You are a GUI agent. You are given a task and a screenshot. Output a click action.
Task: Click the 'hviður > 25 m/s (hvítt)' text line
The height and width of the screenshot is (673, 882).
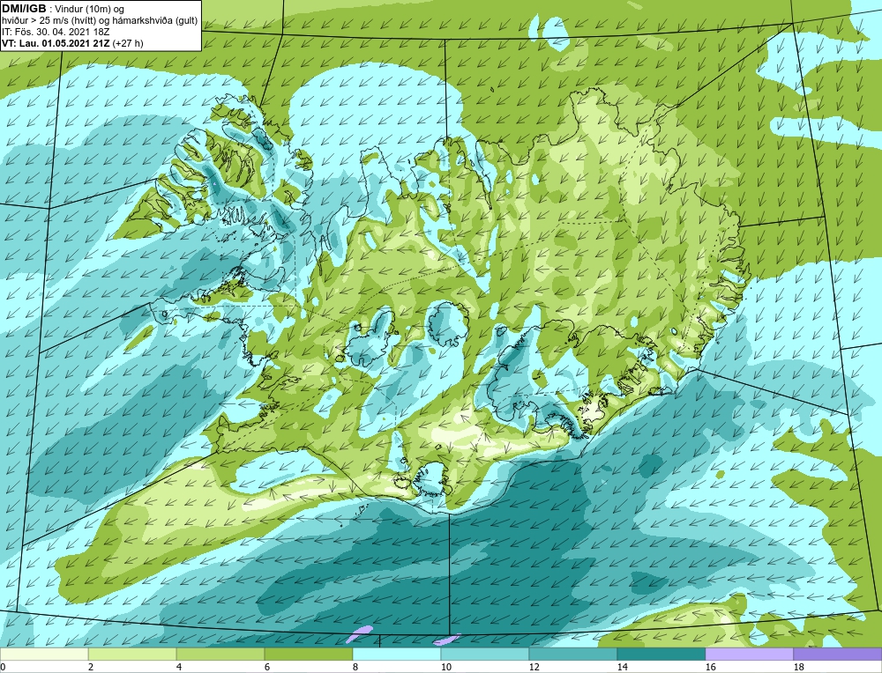click(x=50, y=21)
